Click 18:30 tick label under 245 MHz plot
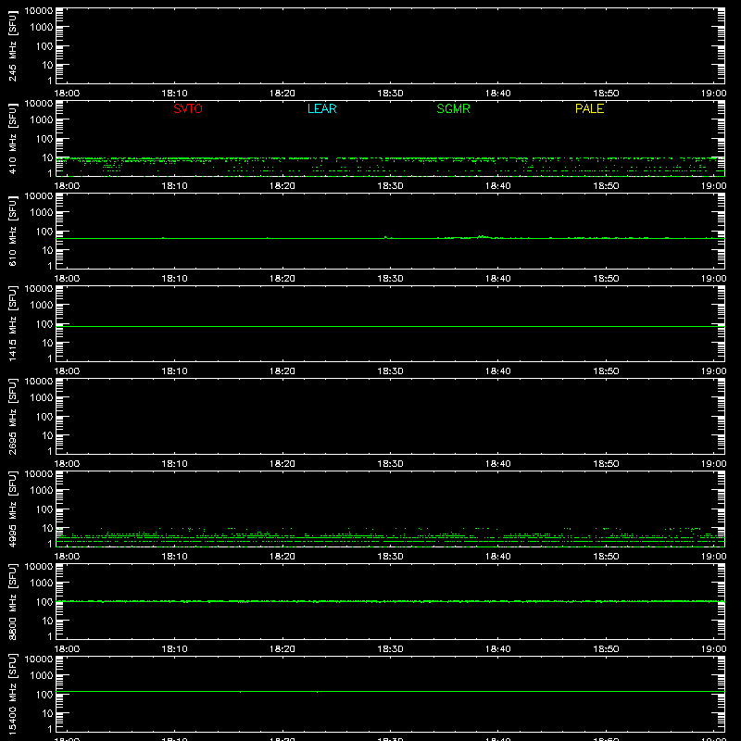The height and width of the screenshot is (741, 741). tap(390, 94)
